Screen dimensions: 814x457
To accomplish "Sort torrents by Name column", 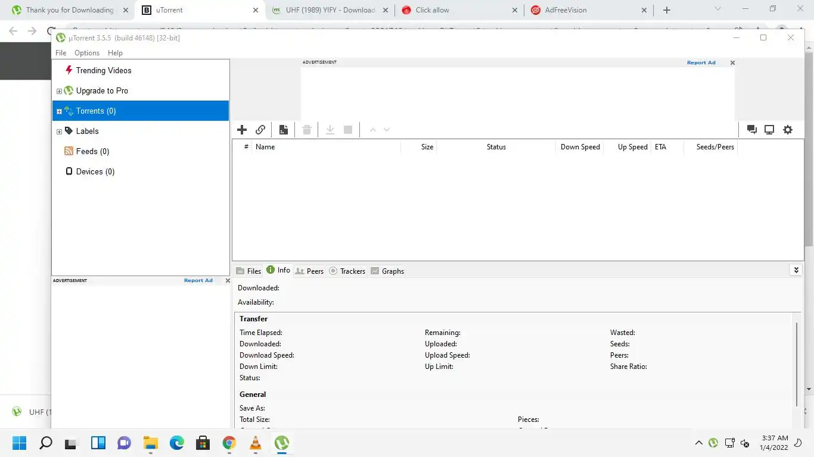I will [326, 147].
